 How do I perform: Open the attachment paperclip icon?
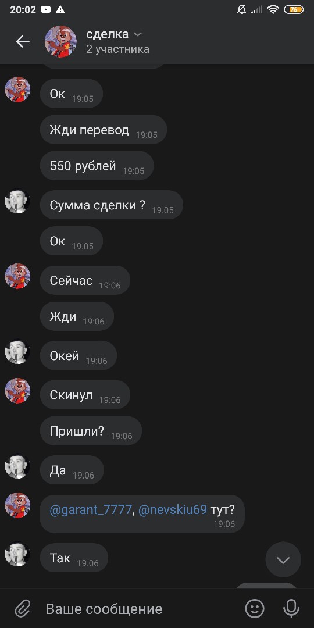pyautogui.click(x=23, y=609)
